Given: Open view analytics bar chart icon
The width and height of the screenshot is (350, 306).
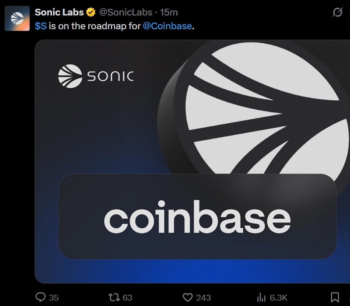Looking at the screenshot, I should click(x=262, y=297).
